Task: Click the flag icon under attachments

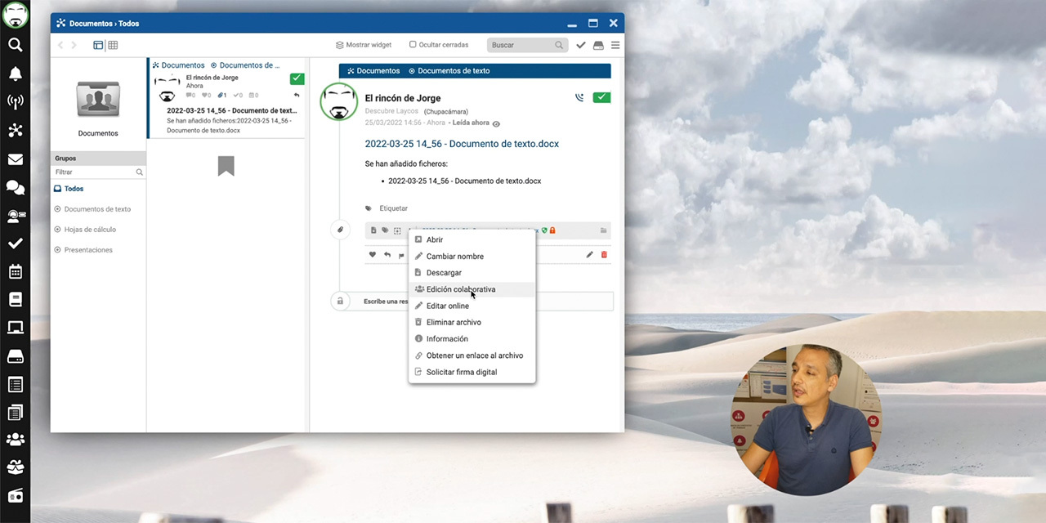Action: tap(401, 255)
